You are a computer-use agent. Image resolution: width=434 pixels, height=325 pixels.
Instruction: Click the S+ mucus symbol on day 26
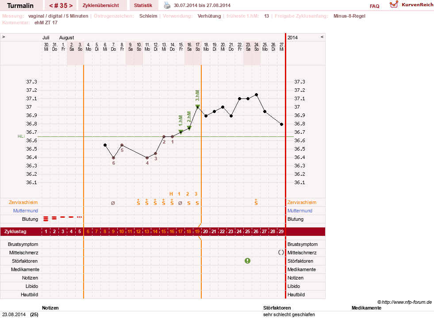(x=256, y=202)
